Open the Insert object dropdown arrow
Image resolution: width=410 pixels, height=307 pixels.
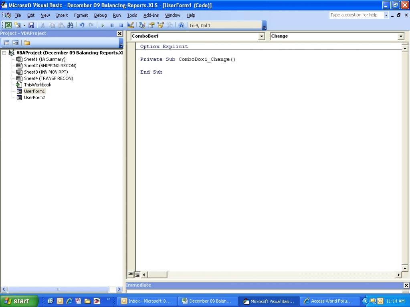click(x=24, y=25)
